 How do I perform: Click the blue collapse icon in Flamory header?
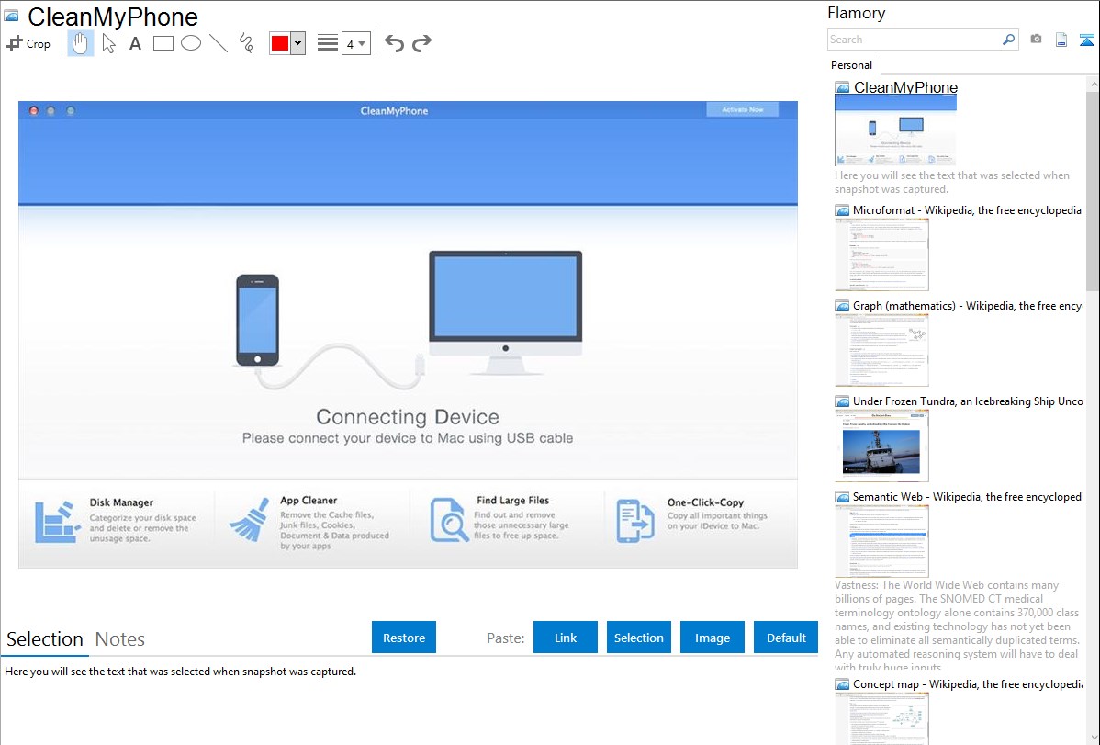pyautogui.click(x=1086, y=40)
